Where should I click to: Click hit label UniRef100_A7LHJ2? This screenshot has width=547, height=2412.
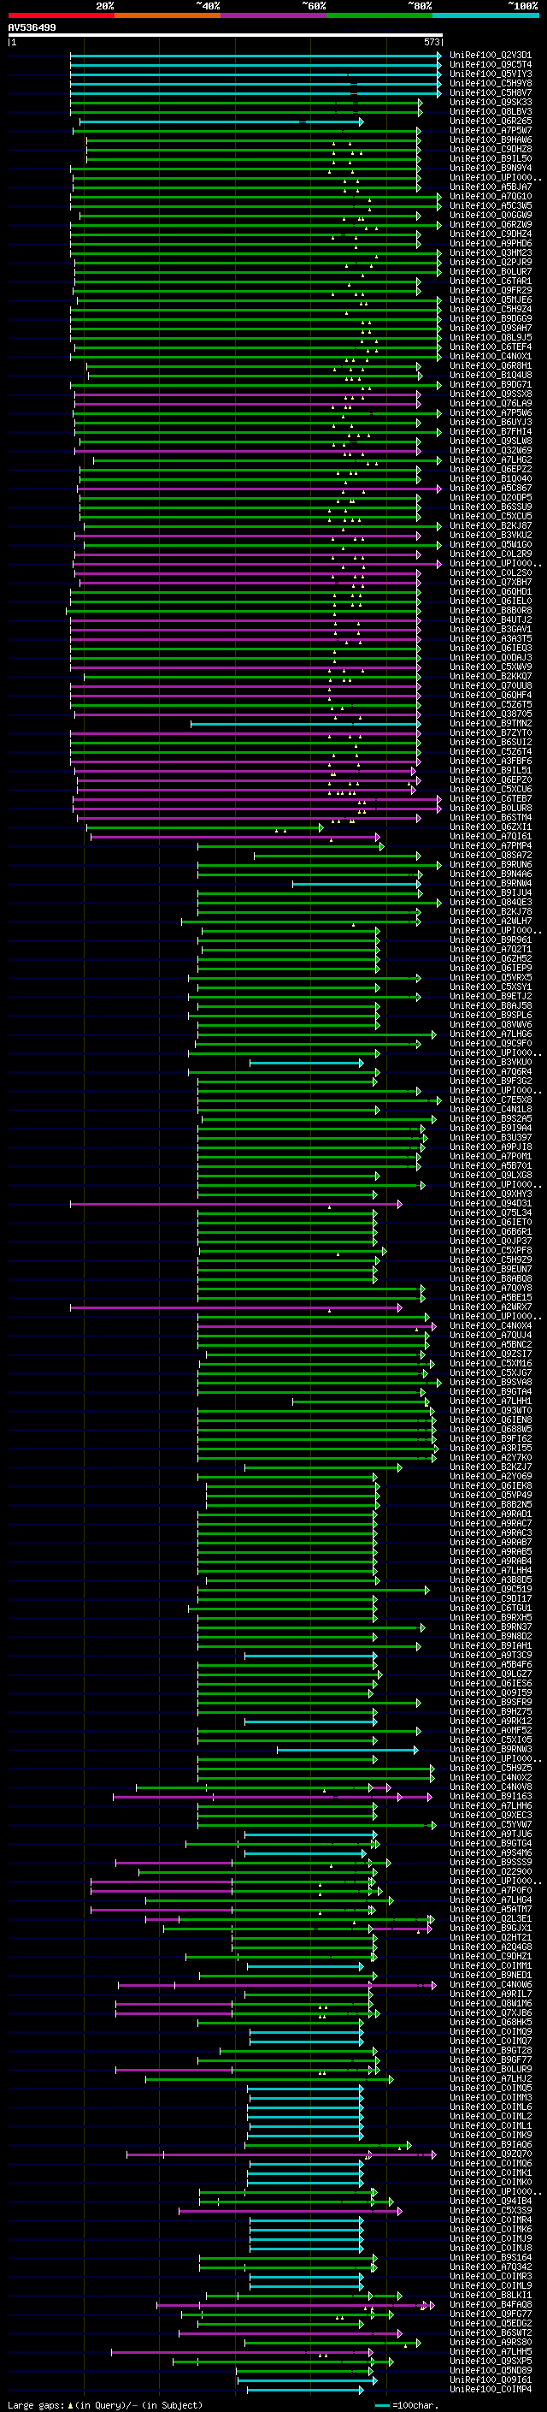tap(491, 2077)
